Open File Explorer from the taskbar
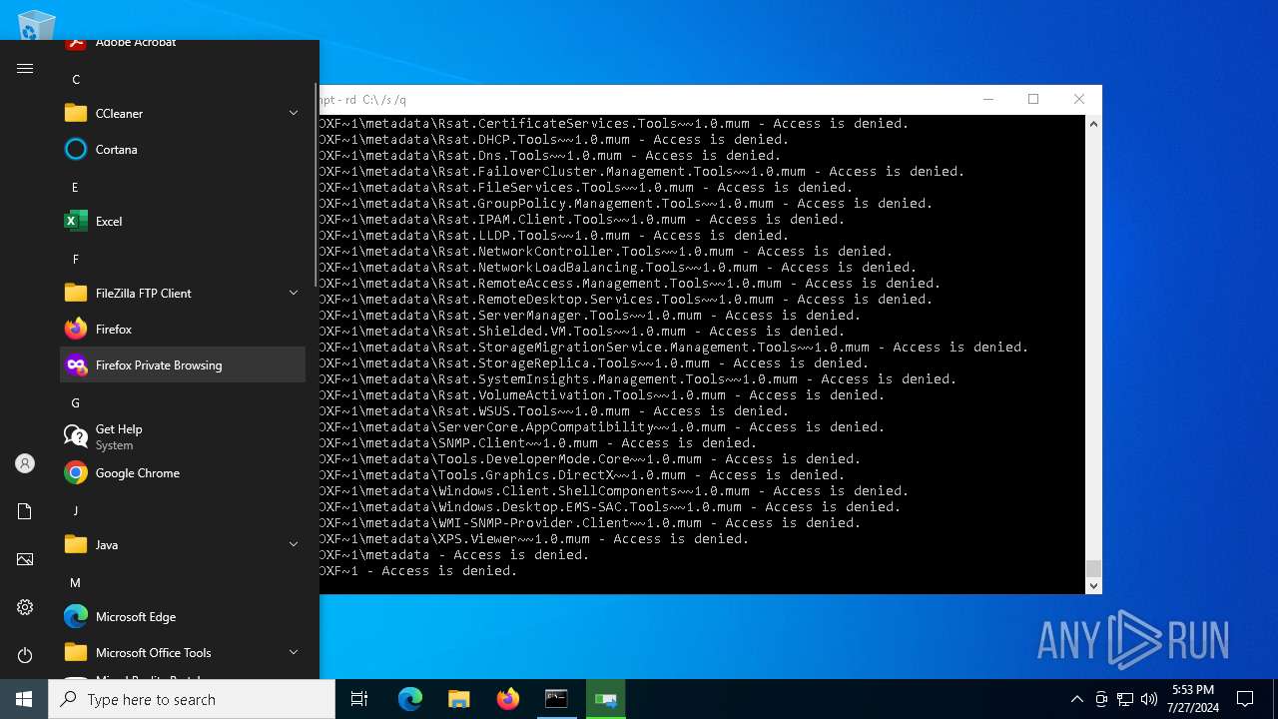1278x719 pixels. pos(458,699)
